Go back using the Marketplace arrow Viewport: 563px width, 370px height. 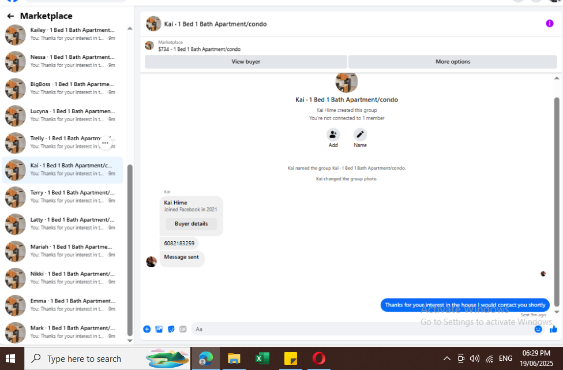pyautogui.click(x=10, y=16)
